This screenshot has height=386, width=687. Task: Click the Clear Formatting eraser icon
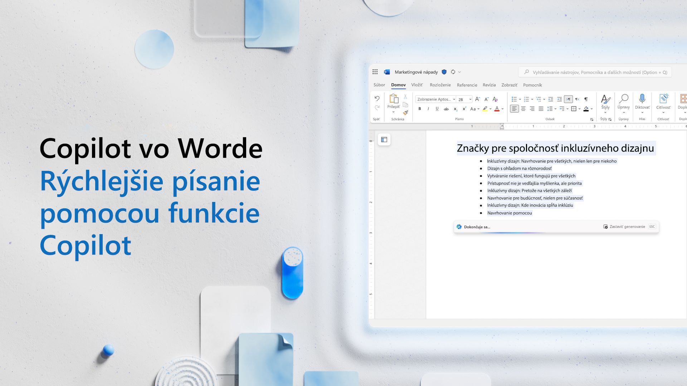tap(495, 99)
